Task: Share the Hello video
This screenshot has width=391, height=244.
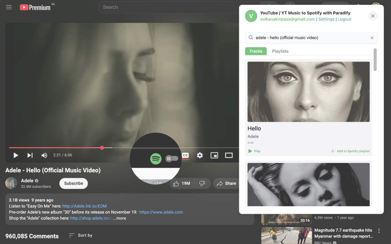Action: tap(226, 183)
